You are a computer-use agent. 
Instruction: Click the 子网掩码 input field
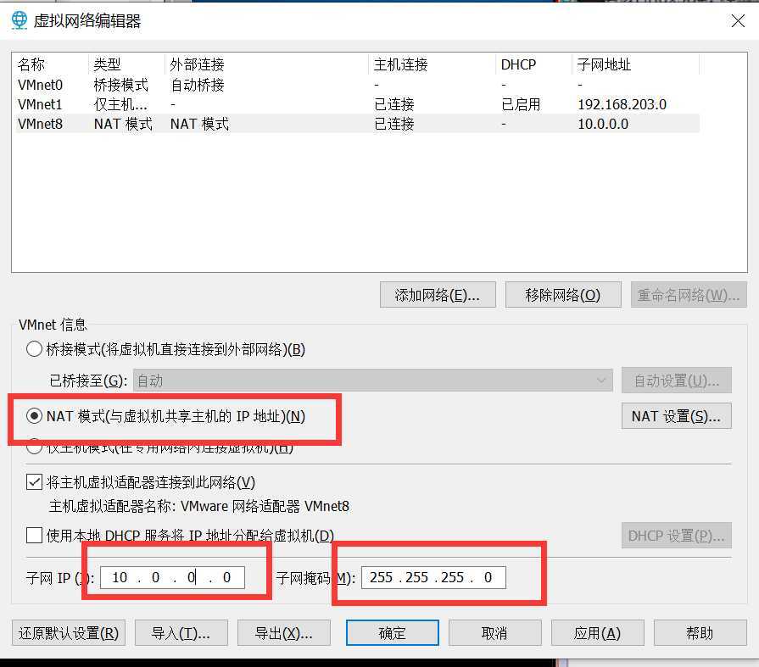tap(433, 577)
